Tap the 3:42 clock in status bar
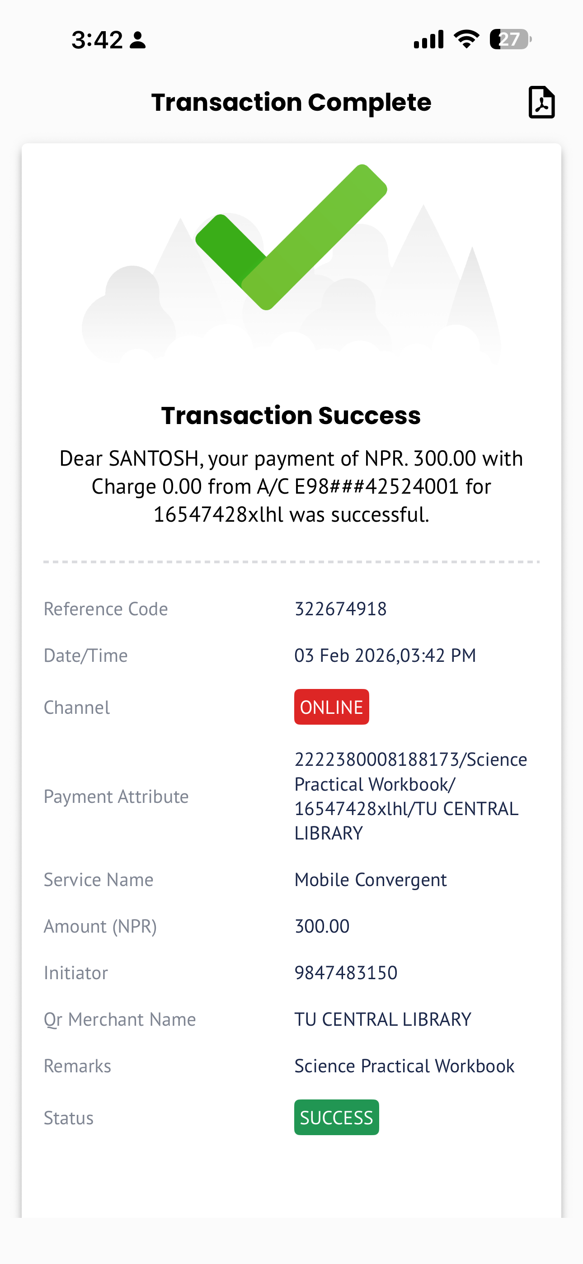The width and height of the screenshot is (583, 1264). (97, 39)
